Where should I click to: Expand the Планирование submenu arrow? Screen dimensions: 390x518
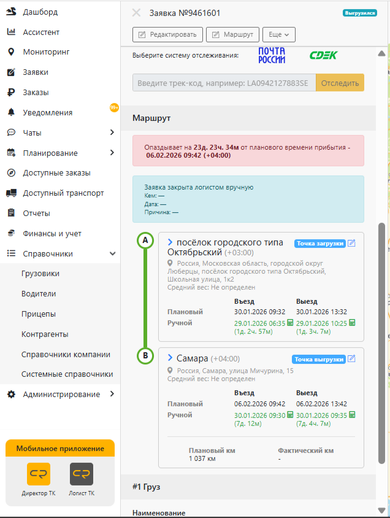pyautogui.click(x=112, y=152)
